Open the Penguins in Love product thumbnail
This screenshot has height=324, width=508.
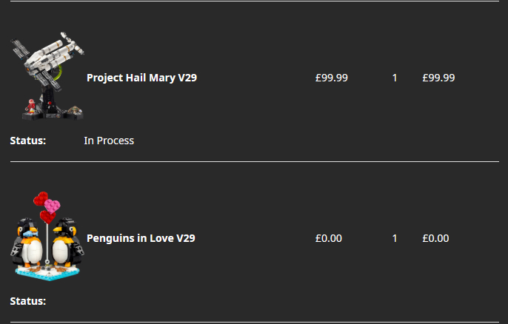47,237
